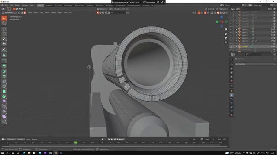
Task: Open the Mesh menu in viewport header
Action: (47, 12)
